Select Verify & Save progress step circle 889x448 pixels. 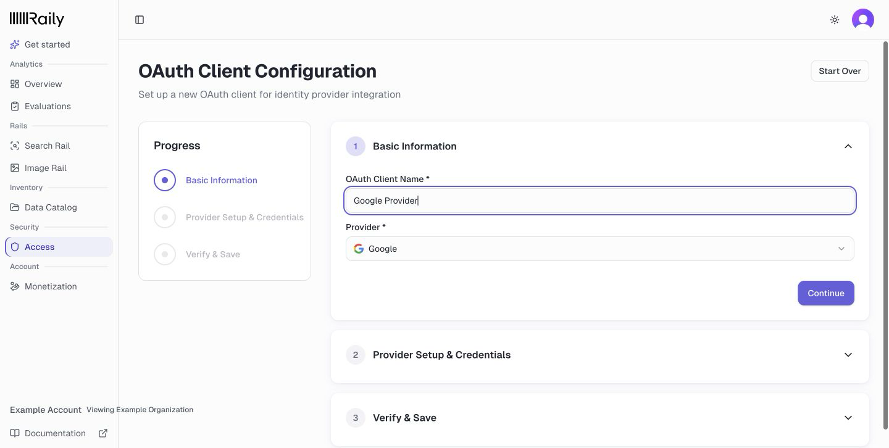click(x=165, y=254)
